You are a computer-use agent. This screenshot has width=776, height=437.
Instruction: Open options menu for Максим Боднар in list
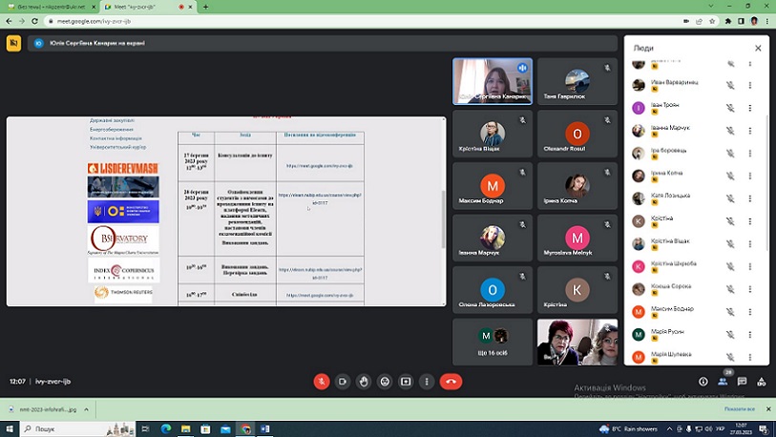[750, 312]
